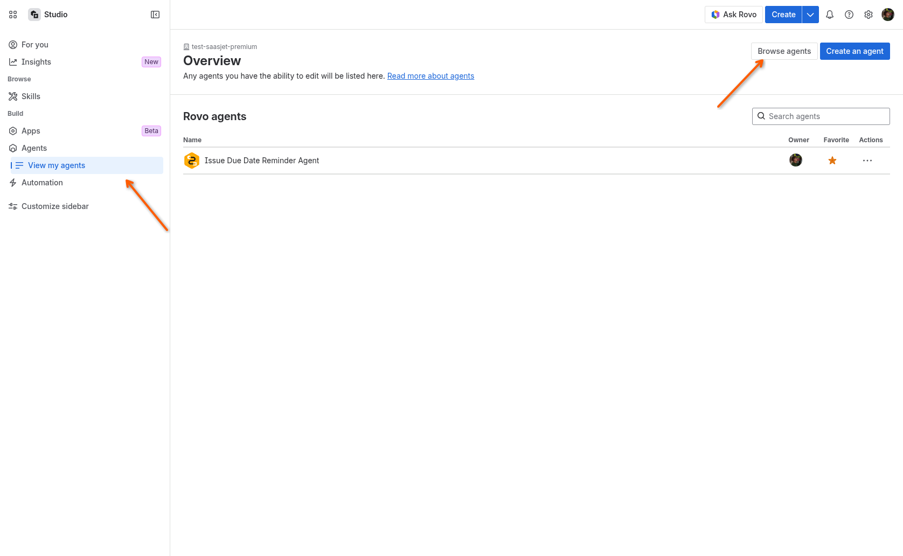Click Browse agents
This screenshot has height=556, width=903.
pyautogui.click(x=784, y=51)
